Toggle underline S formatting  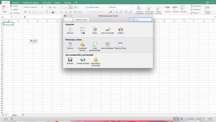(34, 12)
